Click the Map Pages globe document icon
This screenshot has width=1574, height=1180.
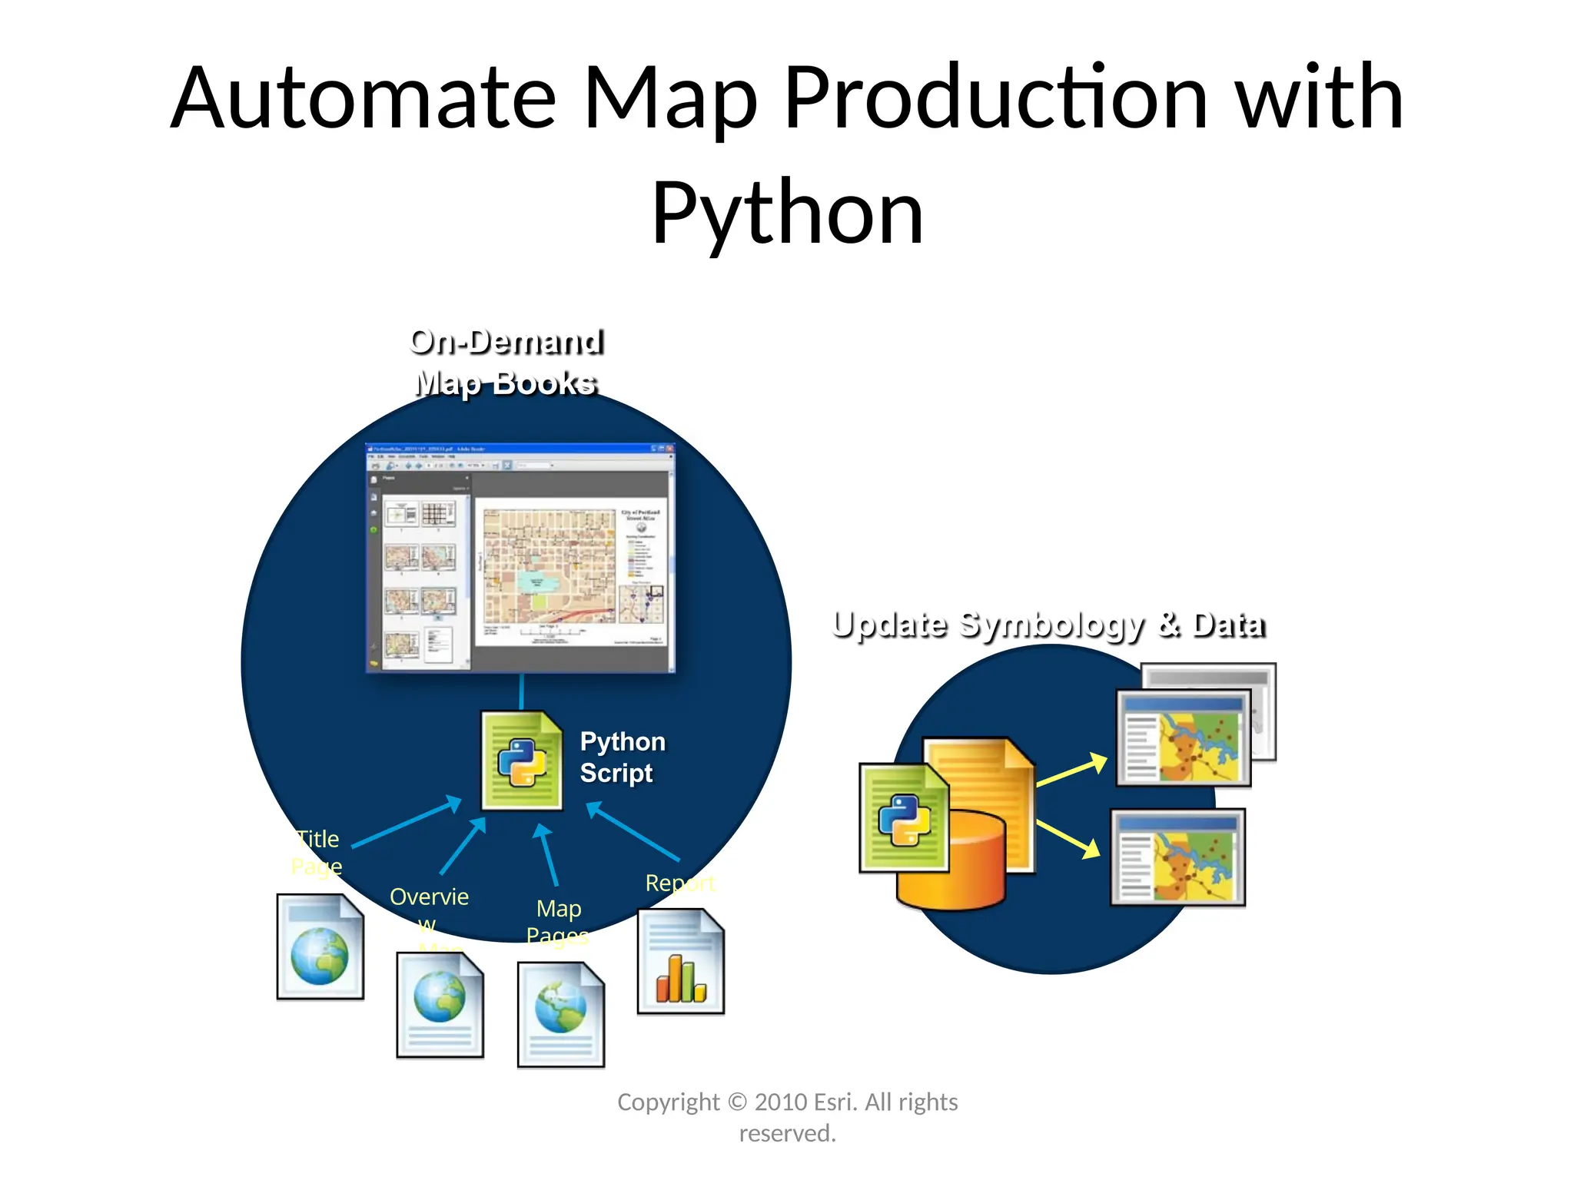(561, 1016)
